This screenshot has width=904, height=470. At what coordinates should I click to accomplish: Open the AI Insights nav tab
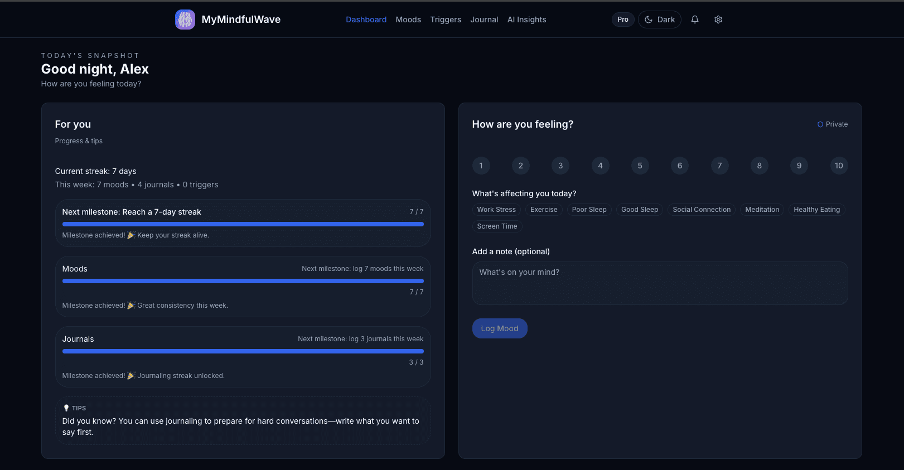(x=527, y=20)
